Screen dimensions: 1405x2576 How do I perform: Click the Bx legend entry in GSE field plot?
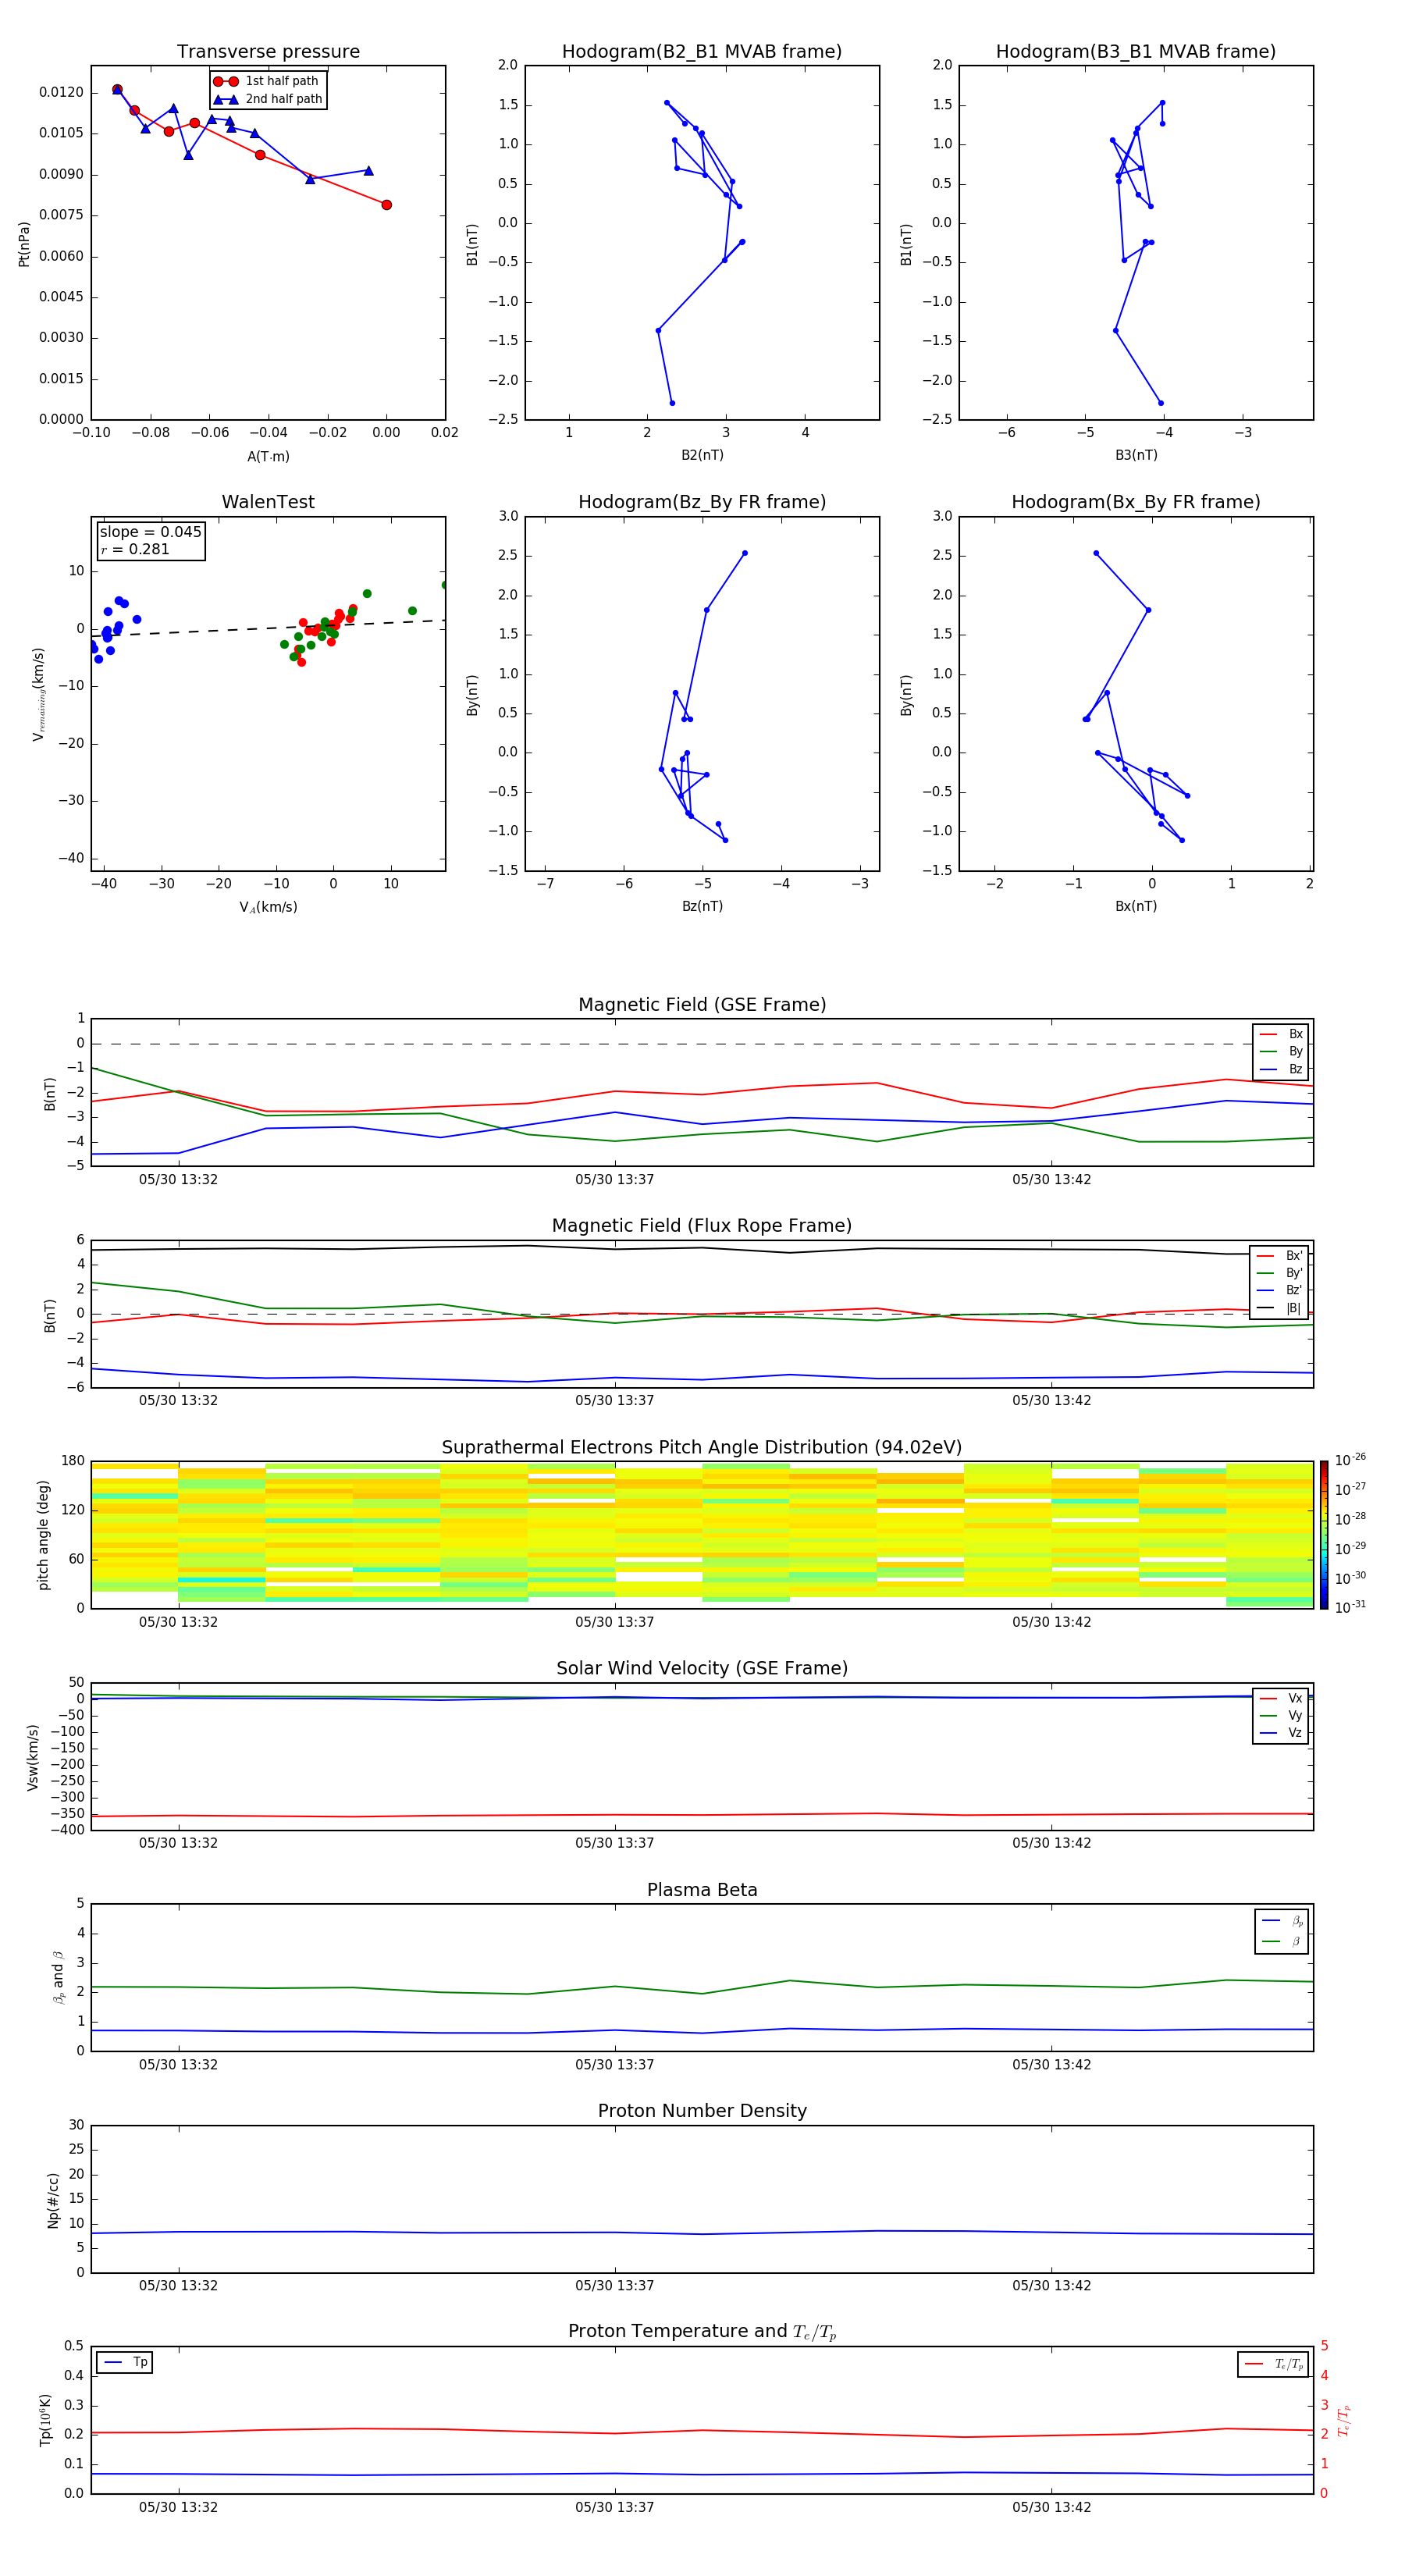1281,1034
